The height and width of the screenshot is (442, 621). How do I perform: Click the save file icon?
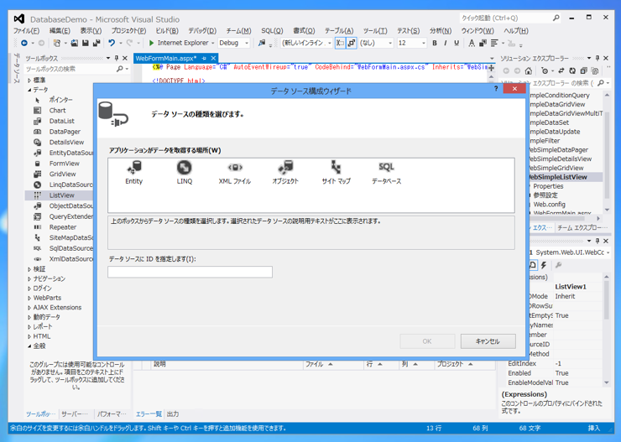click(85, 43)
